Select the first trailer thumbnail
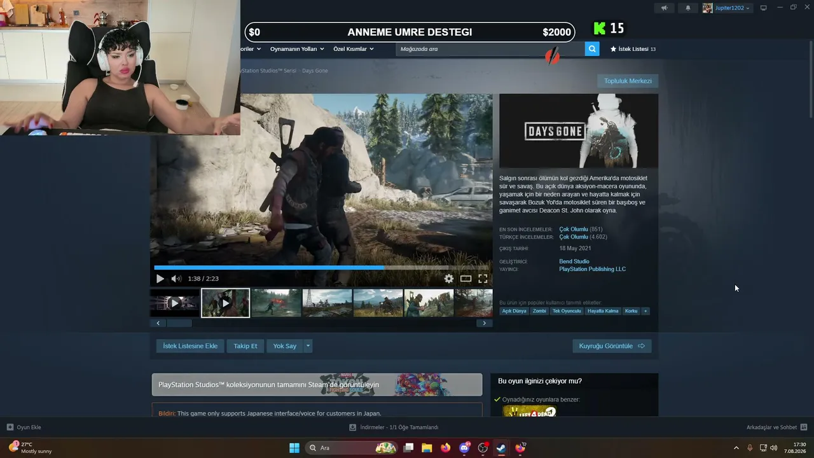814x458 pixels. tap(175, 303)
